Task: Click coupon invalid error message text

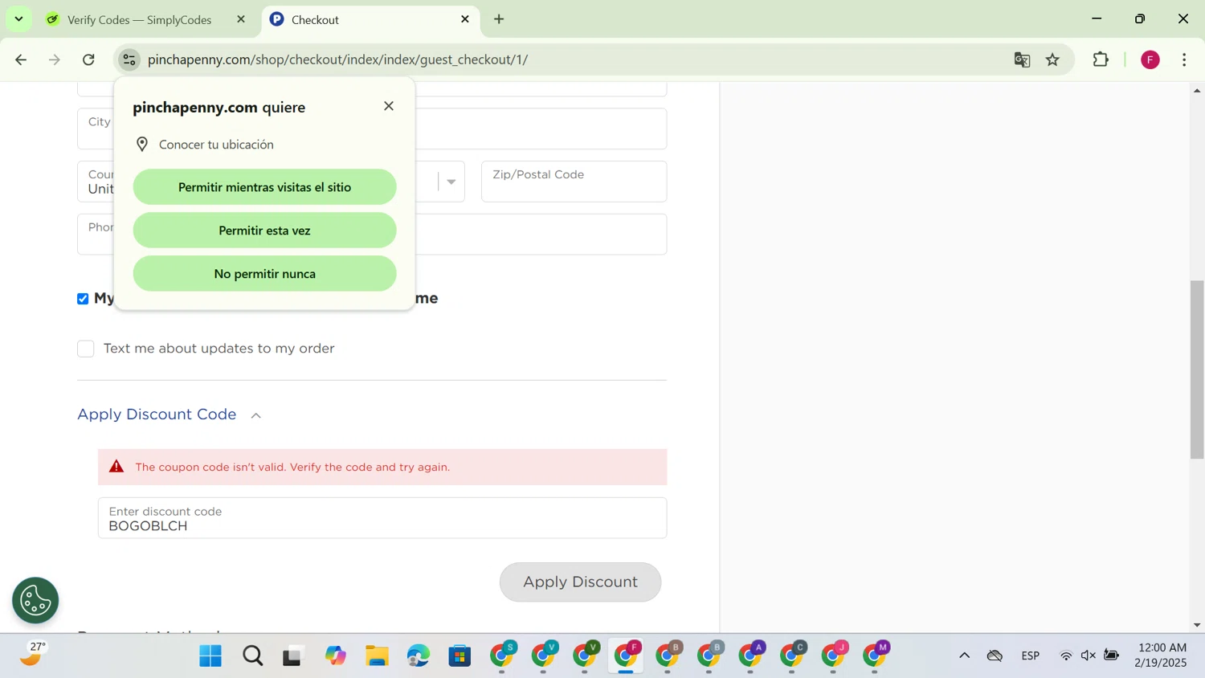Action: click(292, 468)
